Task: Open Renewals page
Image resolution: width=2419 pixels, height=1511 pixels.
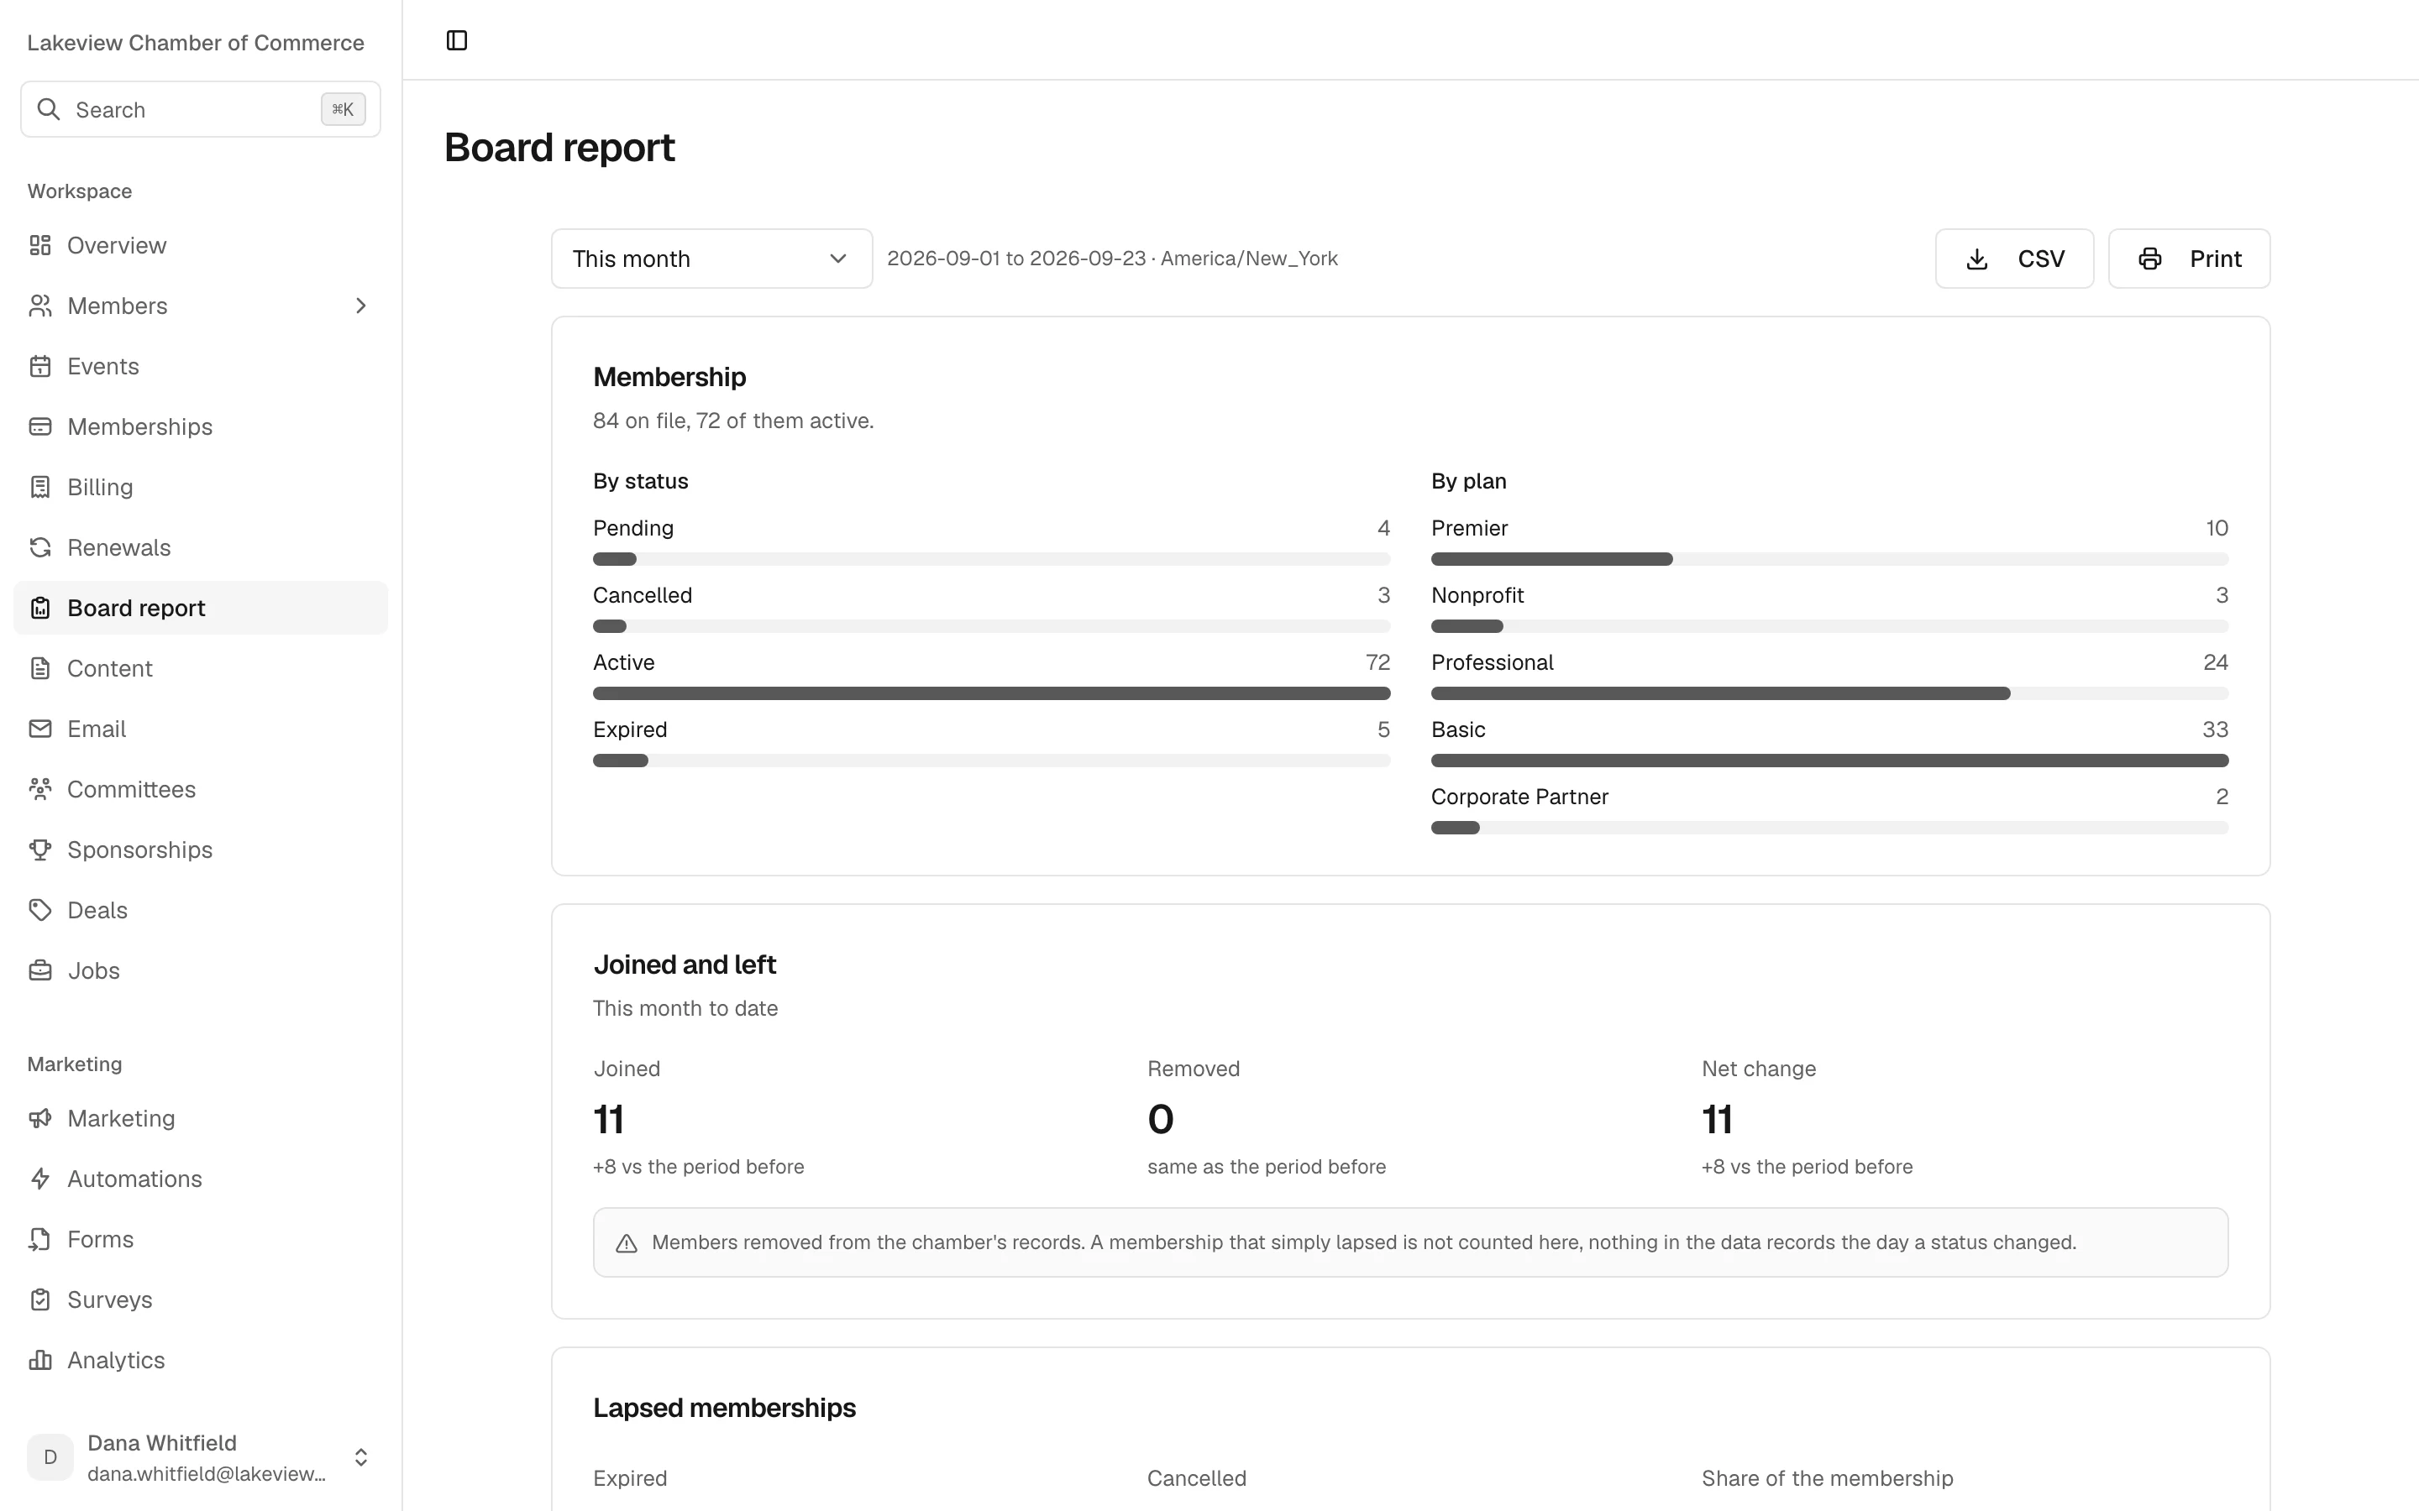Action: pyautogui.click(x=200, y=547)
